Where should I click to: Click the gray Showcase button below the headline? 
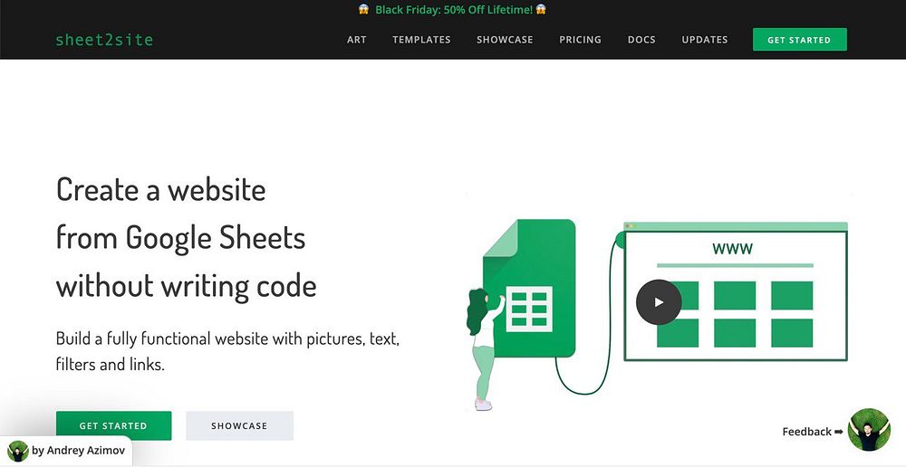(239, 425)
